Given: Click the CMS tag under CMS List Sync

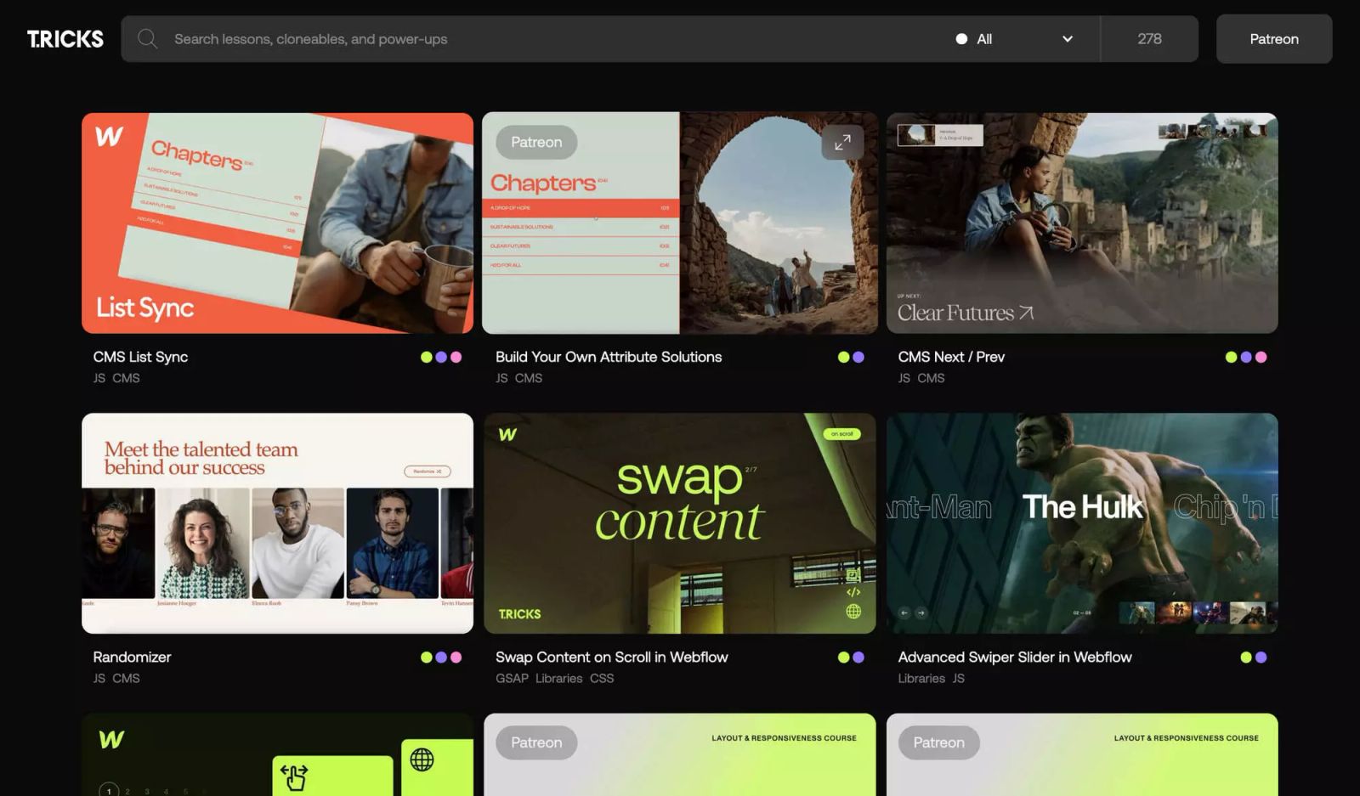Looking at the screenshot, I should (x=126, y=378).
